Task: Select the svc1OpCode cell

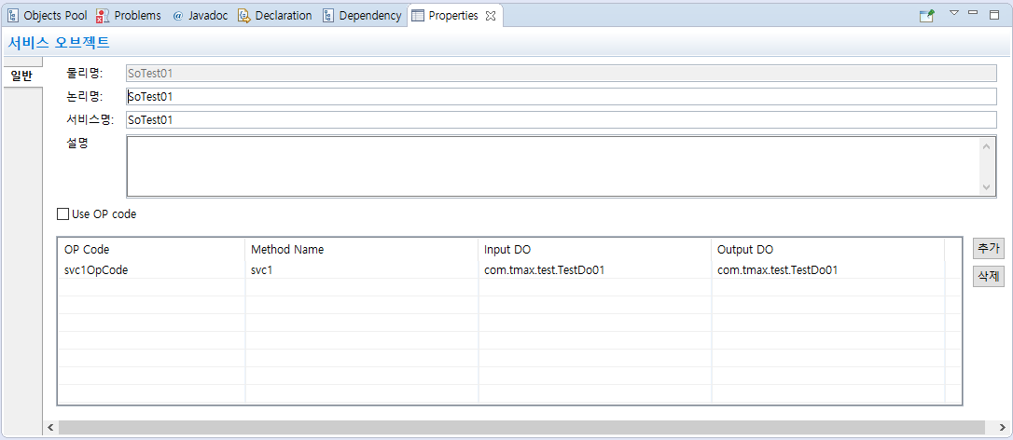Action: (x=151, y=270)
